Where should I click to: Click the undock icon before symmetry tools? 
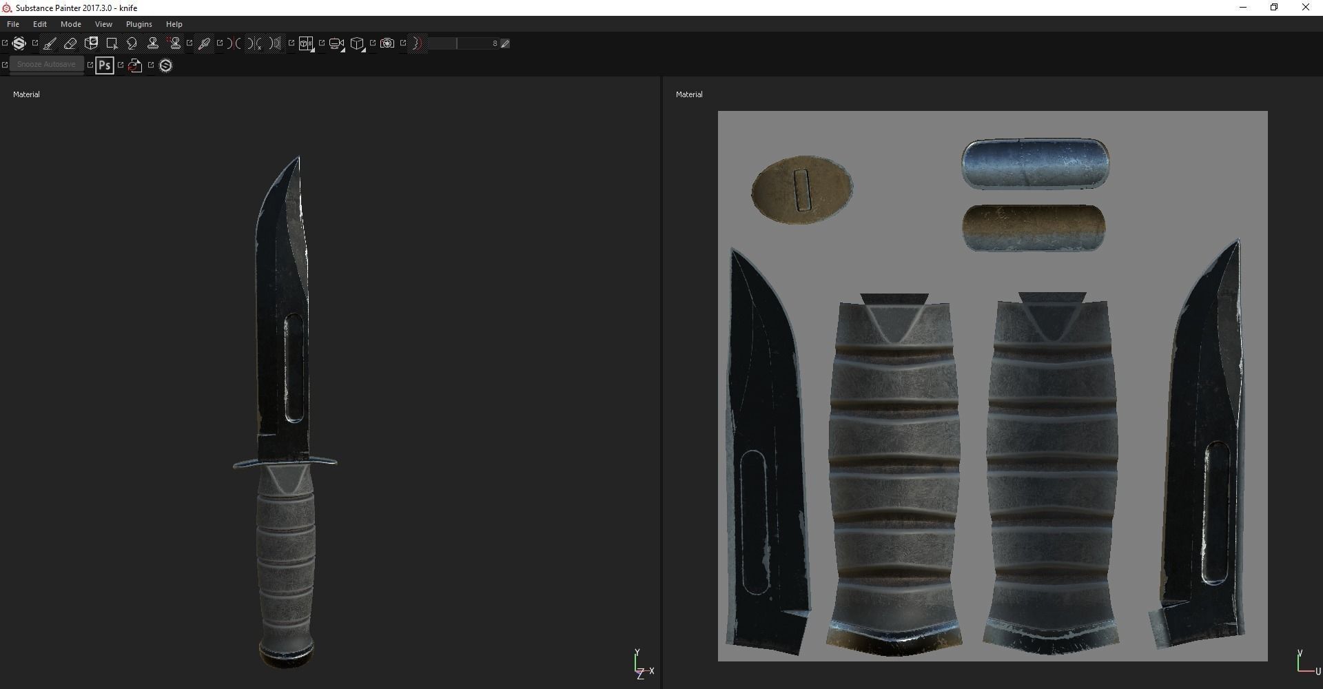click(x=220, y=43)
